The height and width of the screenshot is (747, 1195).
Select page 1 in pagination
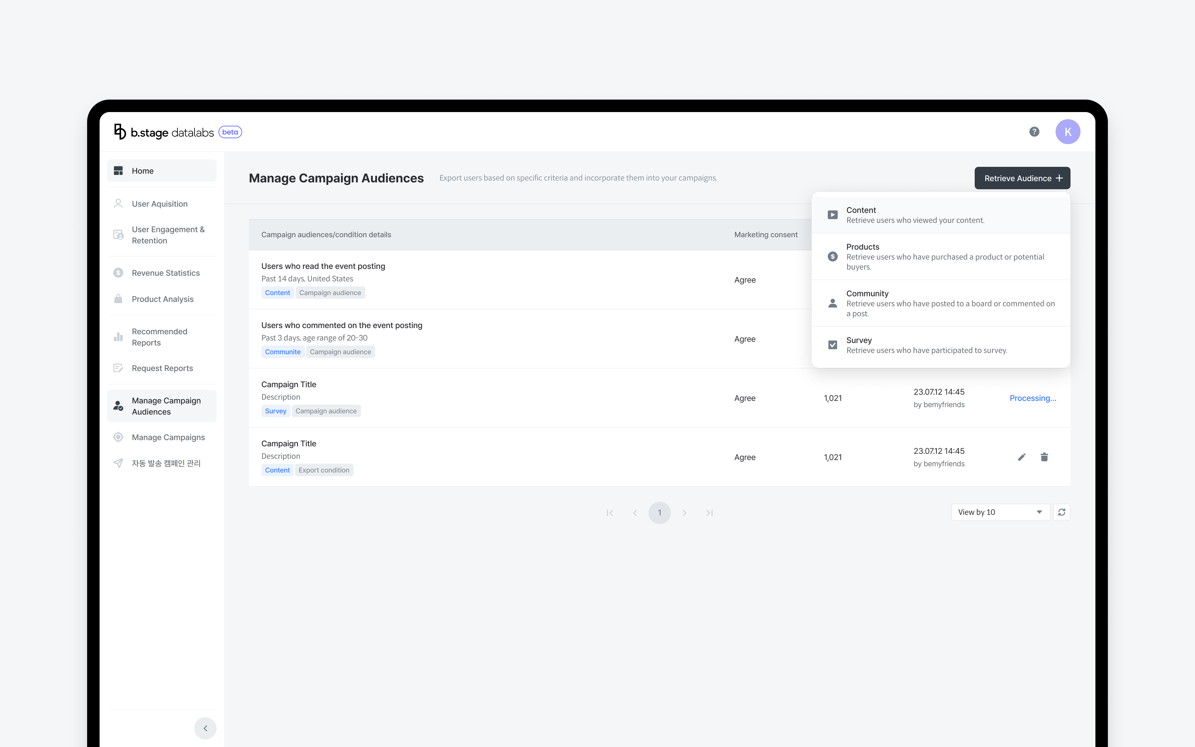(660, 513)
